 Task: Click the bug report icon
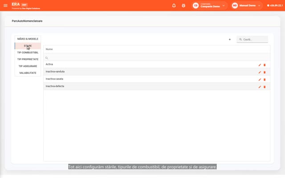coord(183,5)
